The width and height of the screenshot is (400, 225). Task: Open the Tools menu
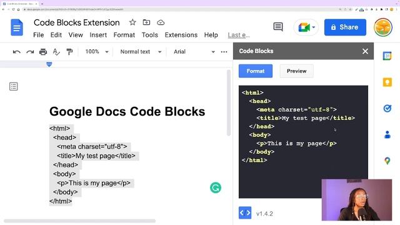[x=150, y=35]
